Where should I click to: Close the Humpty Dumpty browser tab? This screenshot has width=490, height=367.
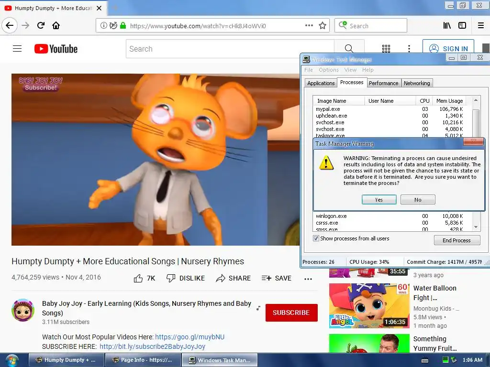coord(99,8)
